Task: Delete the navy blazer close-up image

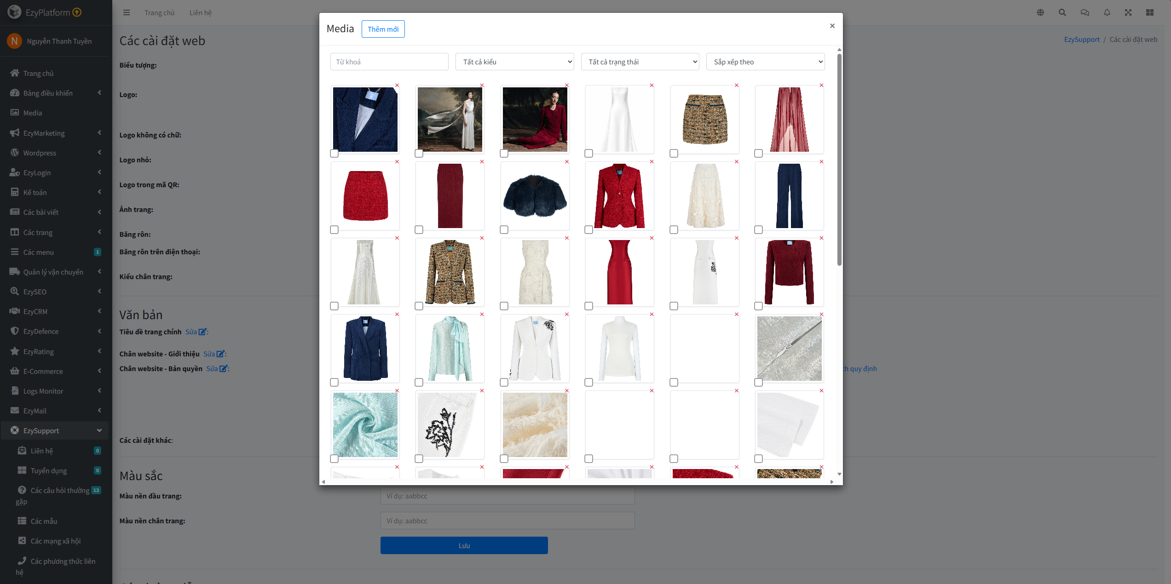Action: click(397, 86)
